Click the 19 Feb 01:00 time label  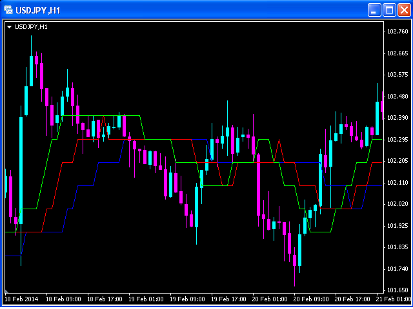[146, 299]
